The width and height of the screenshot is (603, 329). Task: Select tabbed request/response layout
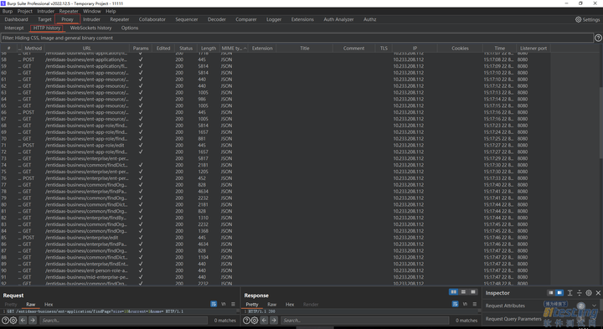point(473,292)
